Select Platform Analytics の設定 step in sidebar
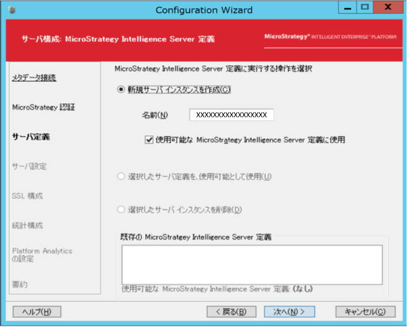 click(42, 255)
